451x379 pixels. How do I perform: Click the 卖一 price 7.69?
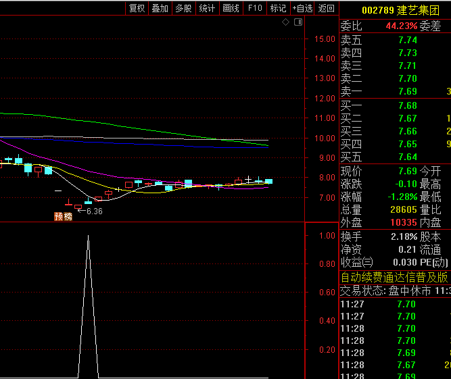407,92
